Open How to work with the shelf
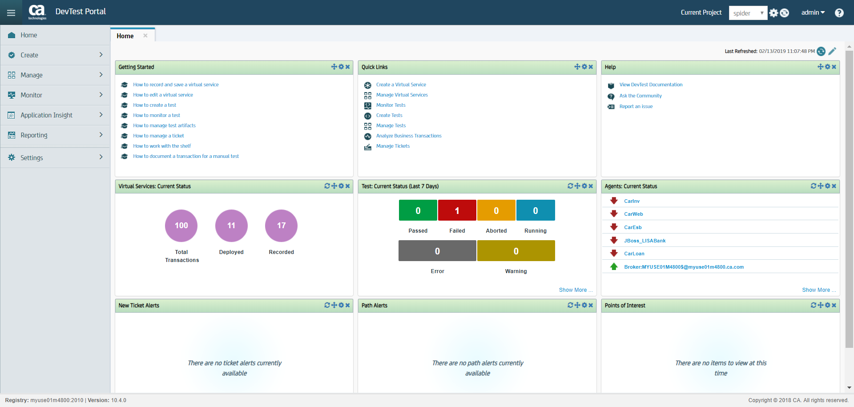 click(x=162, y=146)
